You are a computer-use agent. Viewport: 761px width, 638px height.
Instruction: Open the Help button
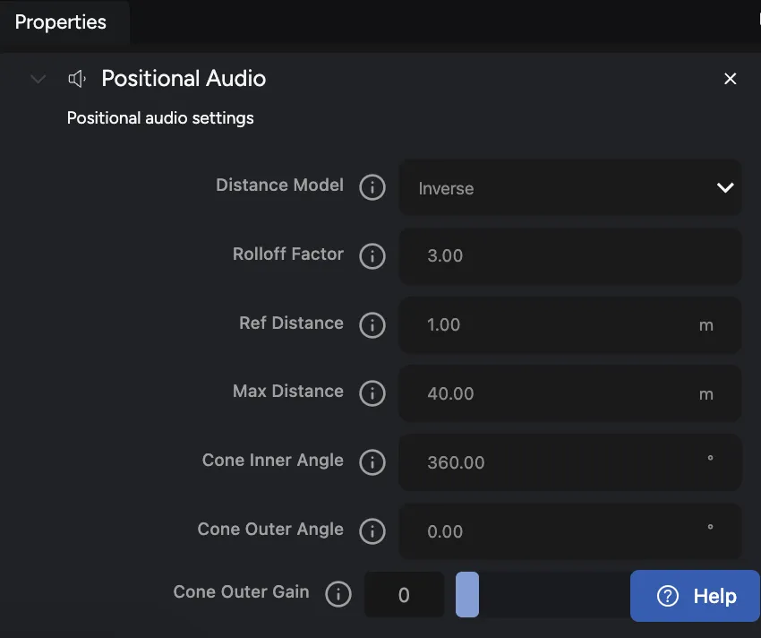click(x=696, y=596)
